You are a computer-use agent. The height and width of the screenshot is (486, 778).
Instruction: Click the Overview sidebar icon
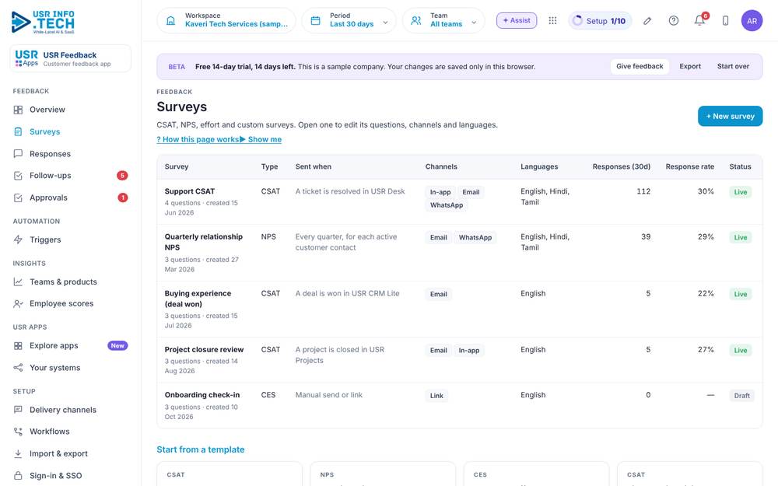18,110
